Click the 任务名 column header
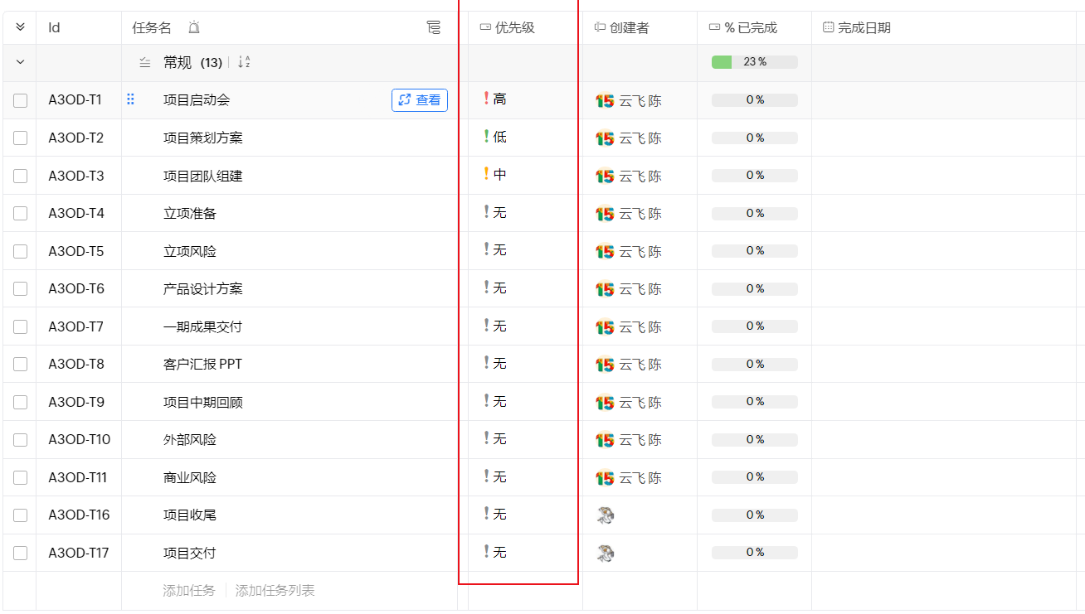The width and height of the screenshot is (1085, 614). (x=152, y=27)
